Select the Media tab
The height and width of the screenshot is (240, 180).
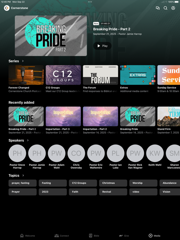pyautogui.click(x=154, y=236)
